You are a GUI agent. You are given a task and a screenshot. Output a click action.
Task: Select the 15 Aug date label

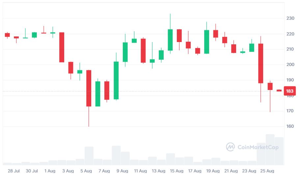pyautogui.click(x=177, y=171)
